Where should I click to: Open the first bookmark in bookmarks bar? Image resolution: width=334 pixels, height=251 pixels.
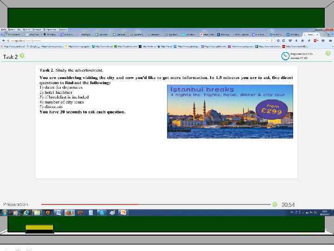click(x=13, y=46)
